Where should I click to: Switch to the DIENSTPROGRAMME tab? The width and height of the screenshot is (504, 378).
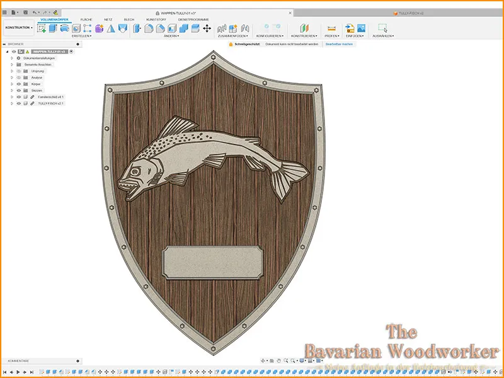(193, 20)
